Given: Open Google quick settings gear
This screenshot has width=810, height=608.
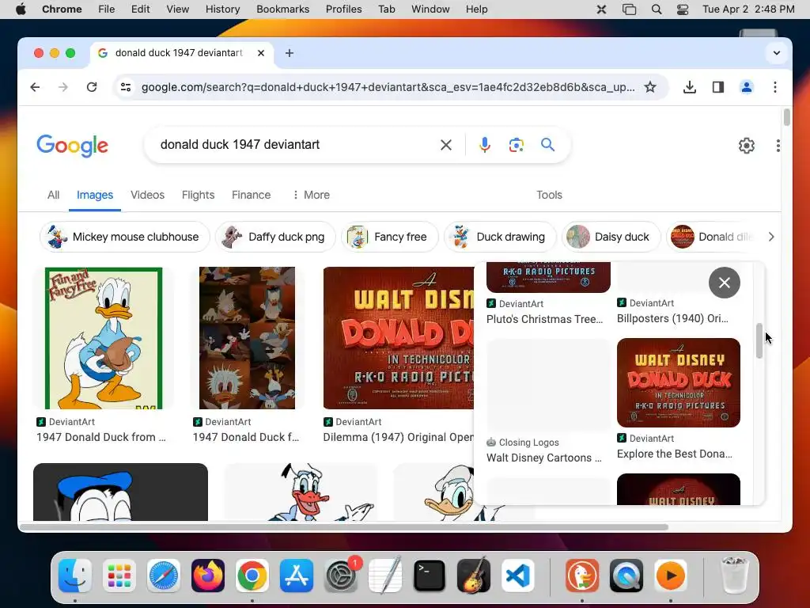Looking at the screenshot, I should pos(747,146).
